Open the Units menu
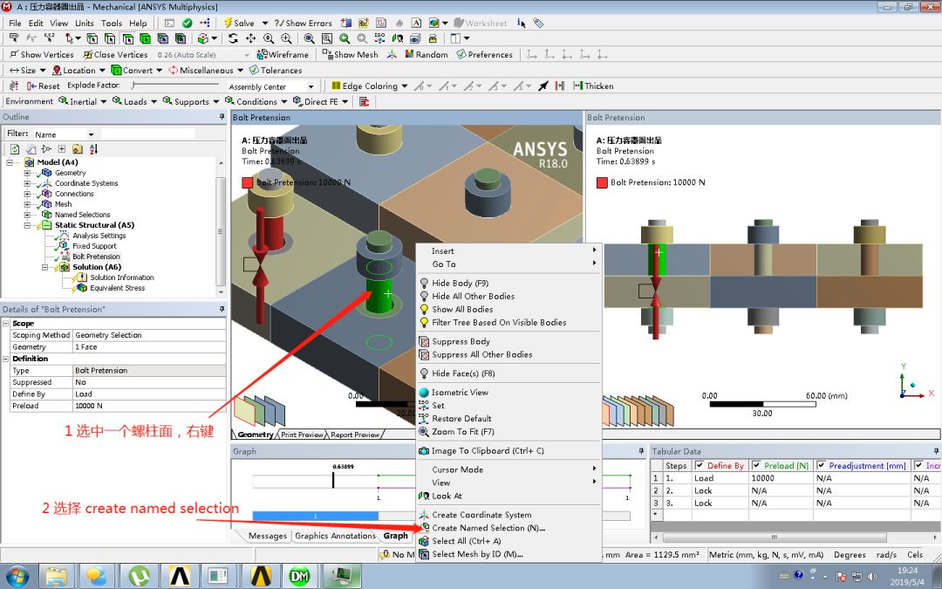The width and height of the screenshot is (942, 589). [84, 23]
